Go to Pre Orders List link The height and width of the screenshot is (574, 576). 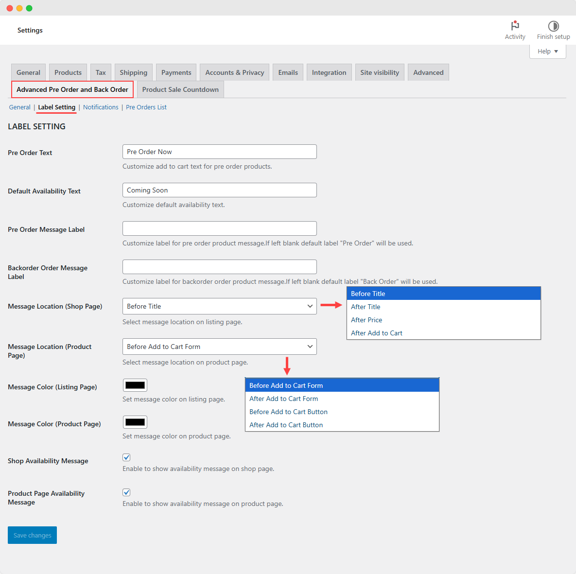(146, 107)
